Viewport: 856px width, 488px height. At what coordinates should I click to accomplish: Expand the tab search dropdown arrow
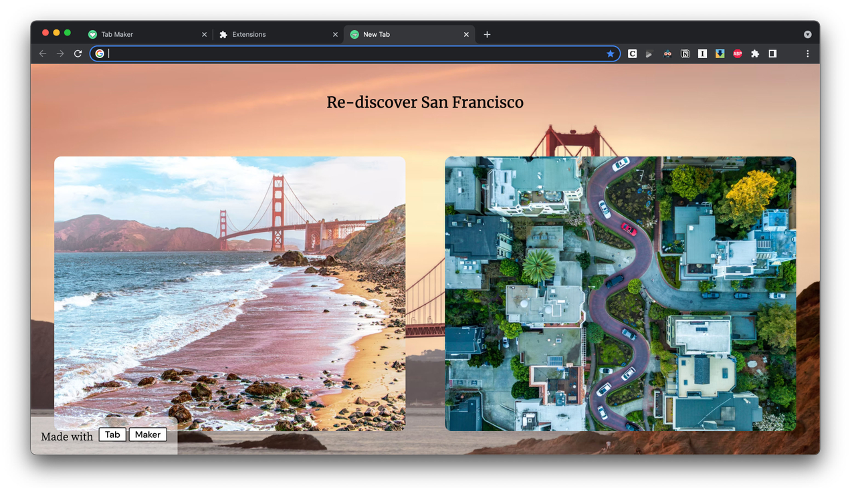click(807, 34)
